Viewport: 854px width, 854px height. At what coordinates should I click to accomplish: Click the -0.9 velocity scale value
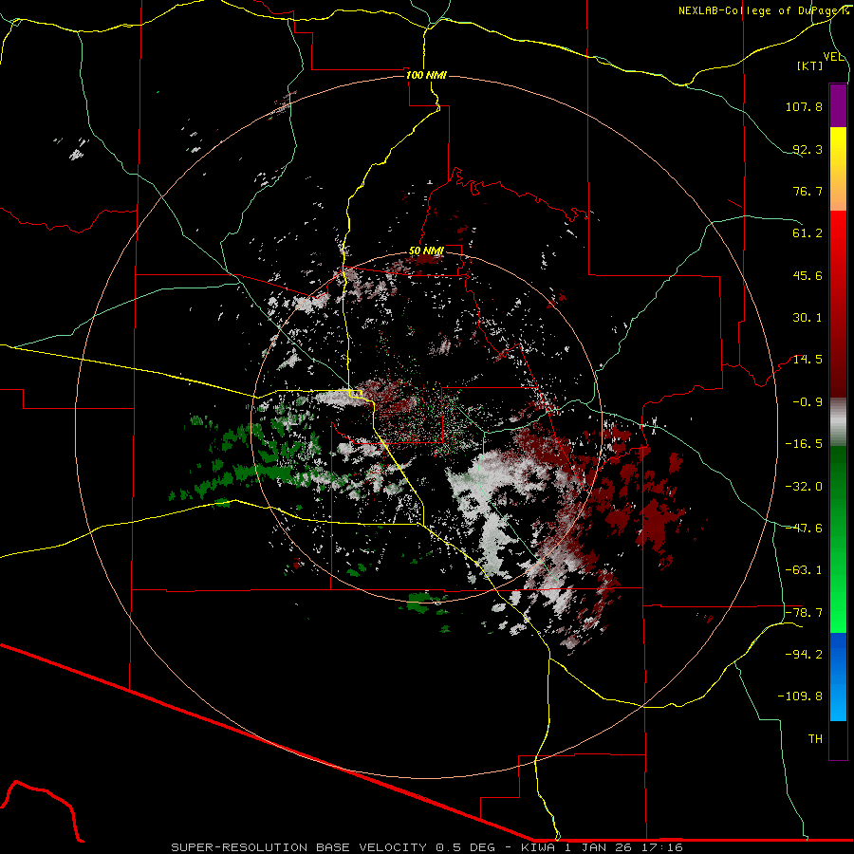click(808, 402)
